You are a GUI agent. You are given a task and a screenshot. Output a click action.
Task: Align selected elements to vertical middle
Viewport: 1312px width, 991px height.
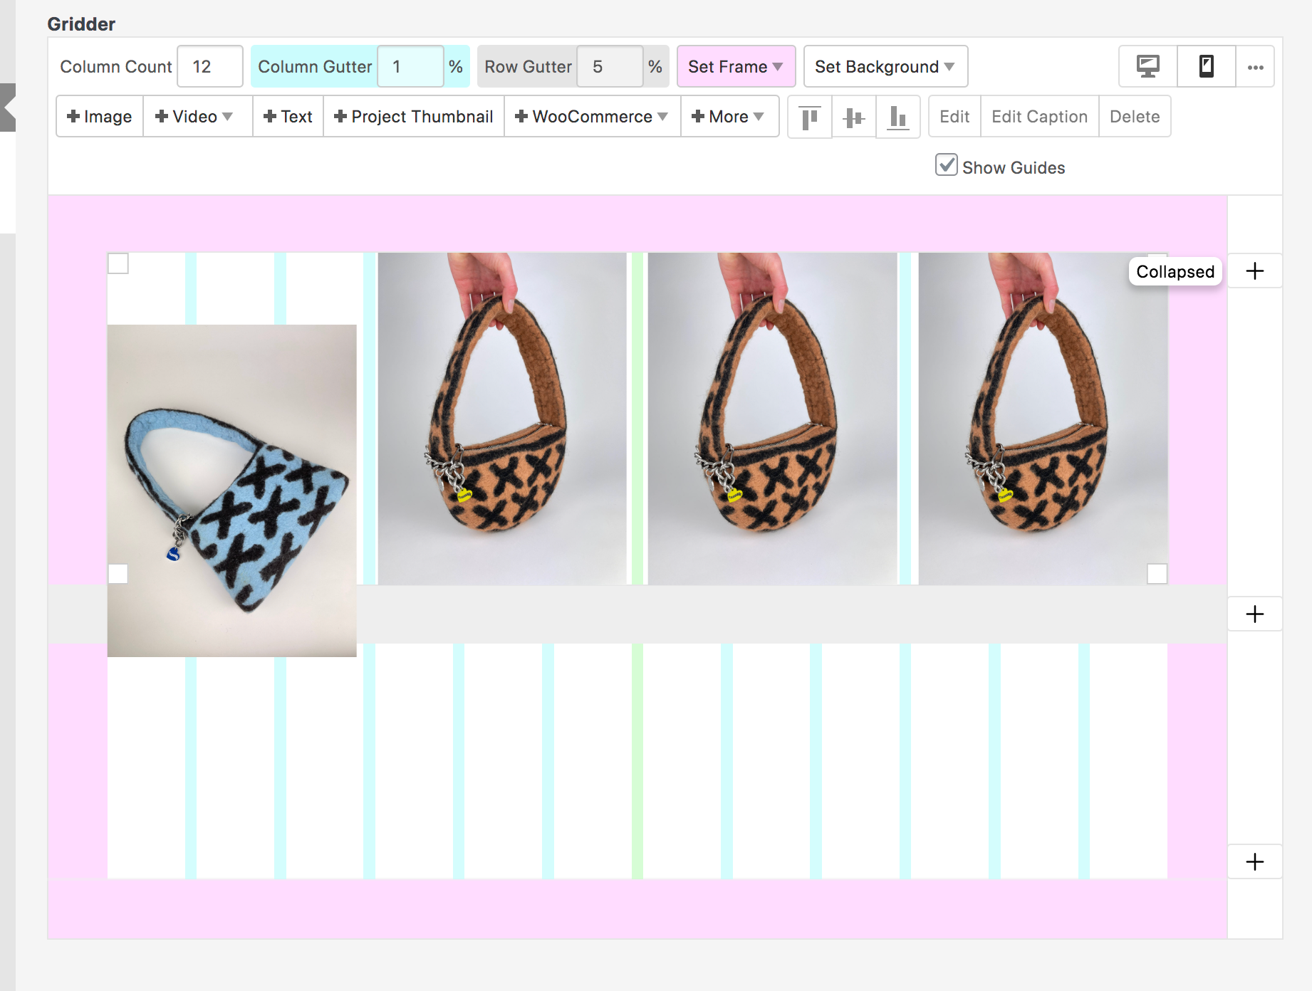click(853, 117)
